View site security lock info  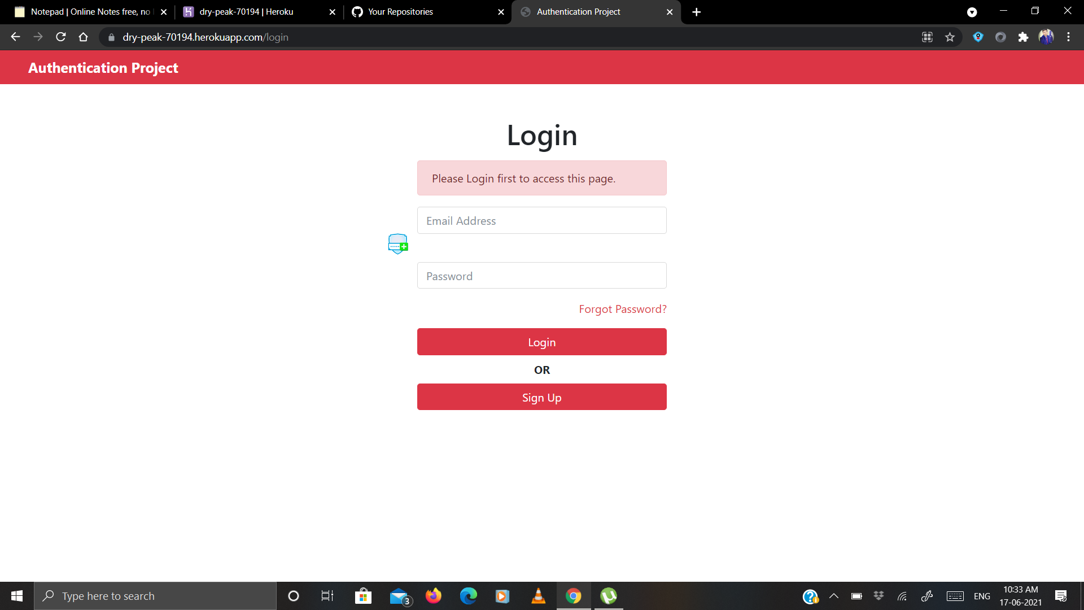(x=111, y=37)
